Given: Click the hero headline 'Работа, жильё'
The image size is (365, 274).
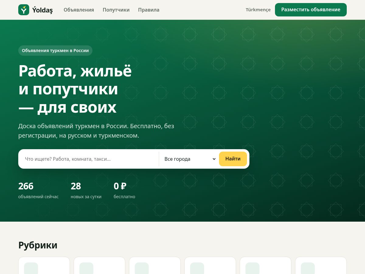Looking at the screenshot, I should [75, 71].
